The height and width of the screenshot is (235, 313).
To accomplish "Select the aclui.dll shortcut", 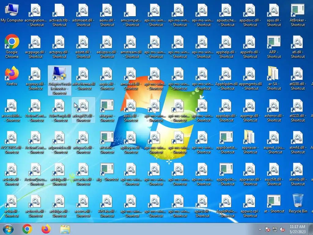I will 12,206.
